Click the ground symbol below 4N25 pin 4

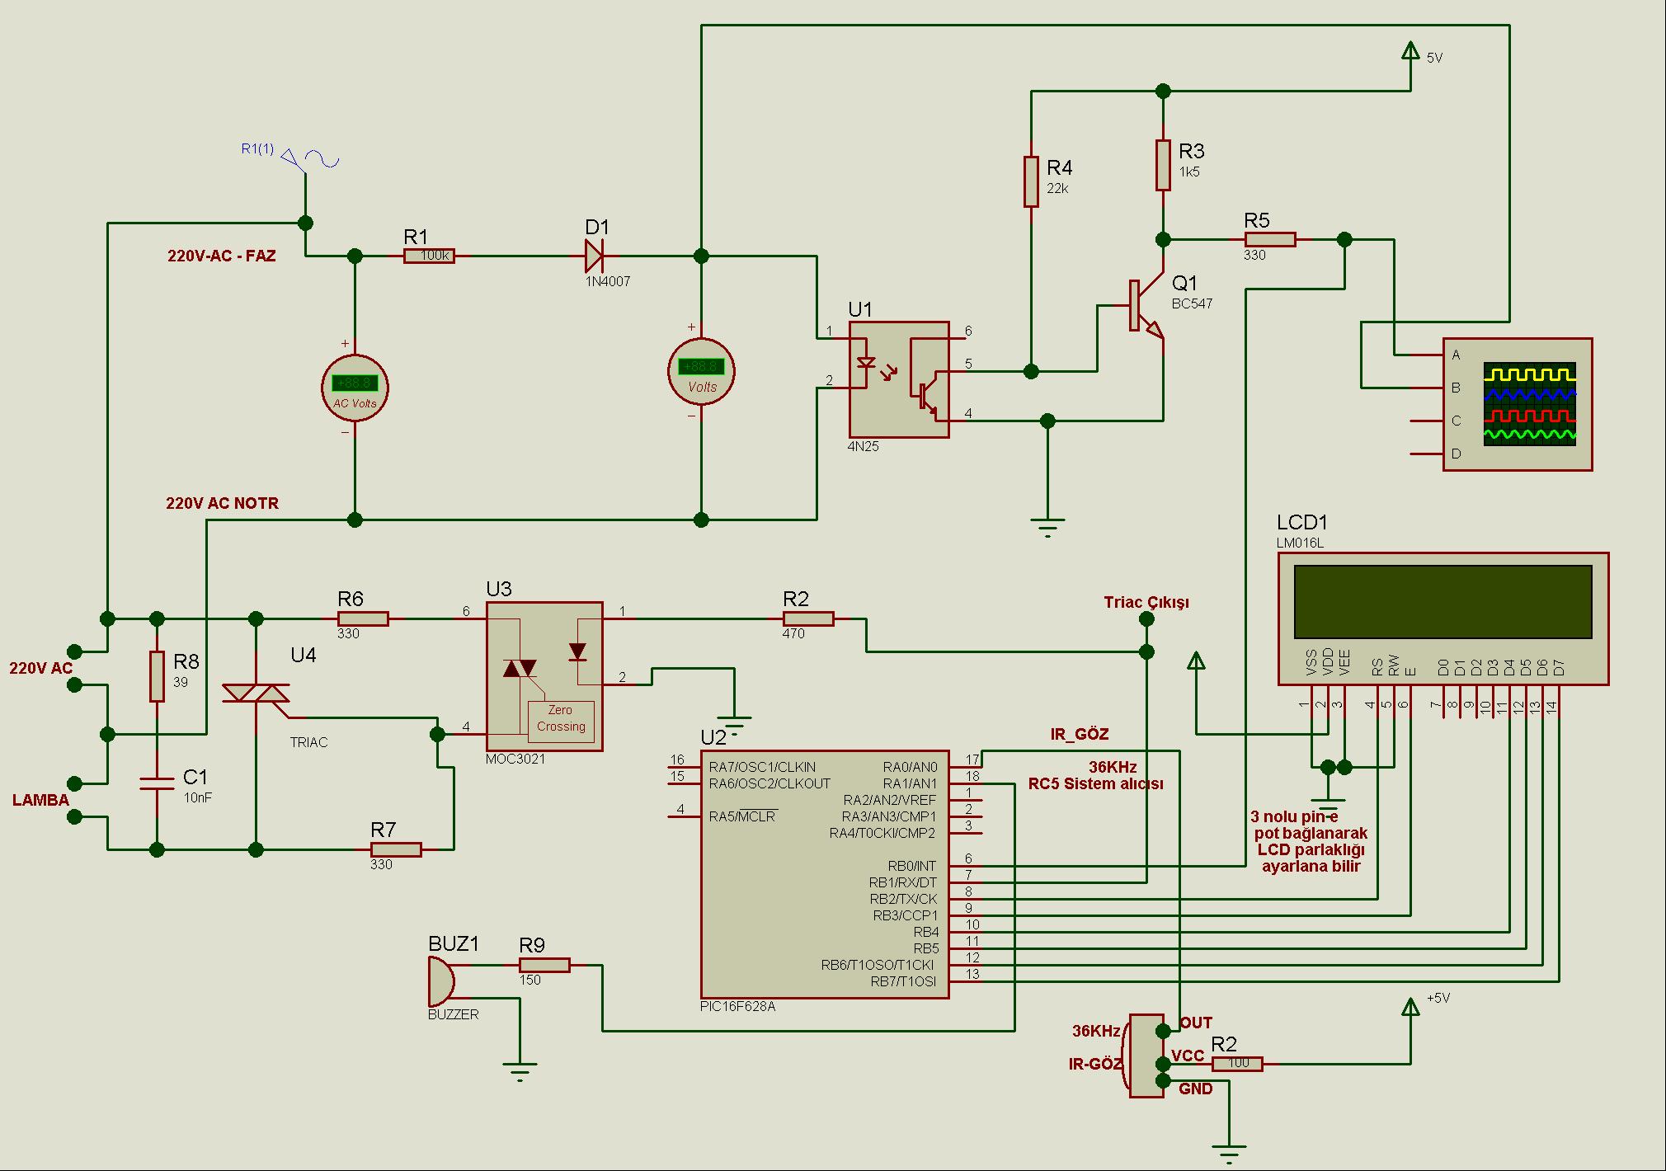click(x=1047, y=528)
